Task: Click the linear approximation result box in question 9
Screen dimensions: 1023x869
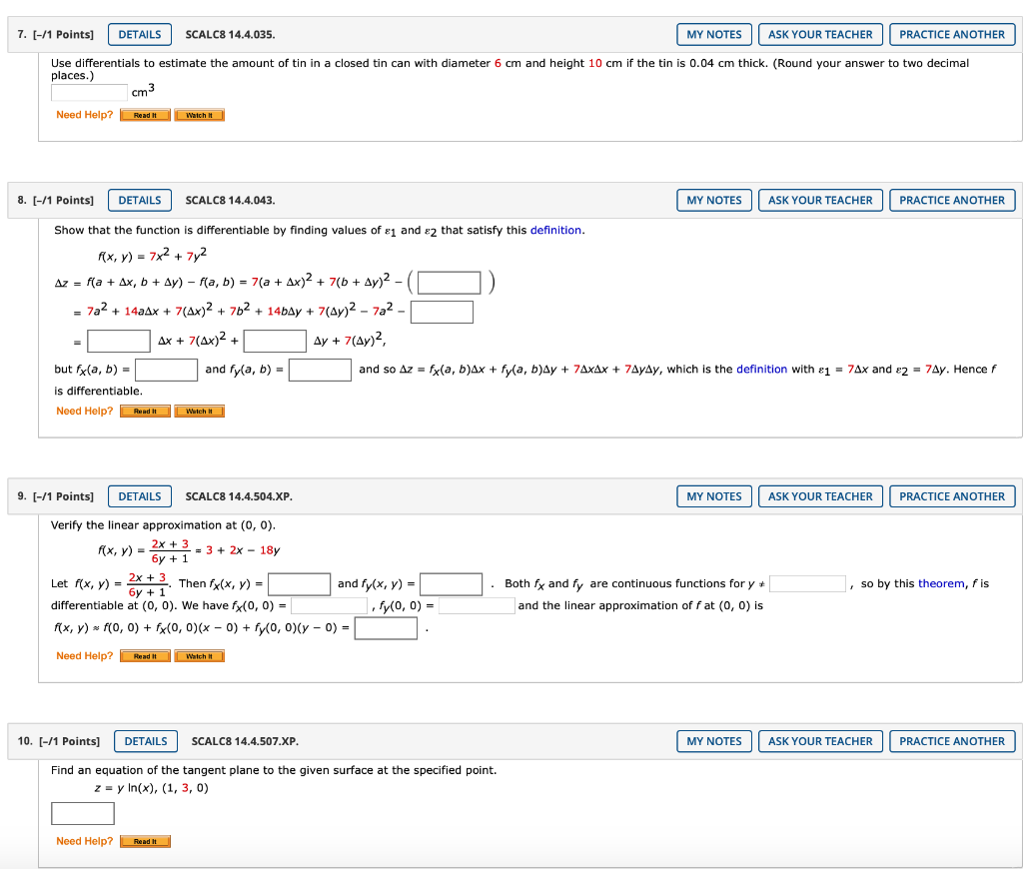Action: click(x=386, y=628)
